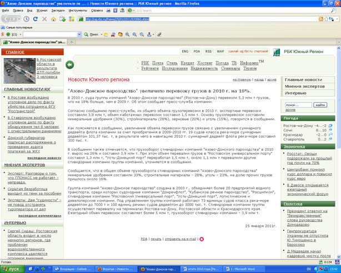The width and height of the screenshot is (341, 273).
Task: Click the colored squares toolbar icon
Action: click(x=72, y=19)
